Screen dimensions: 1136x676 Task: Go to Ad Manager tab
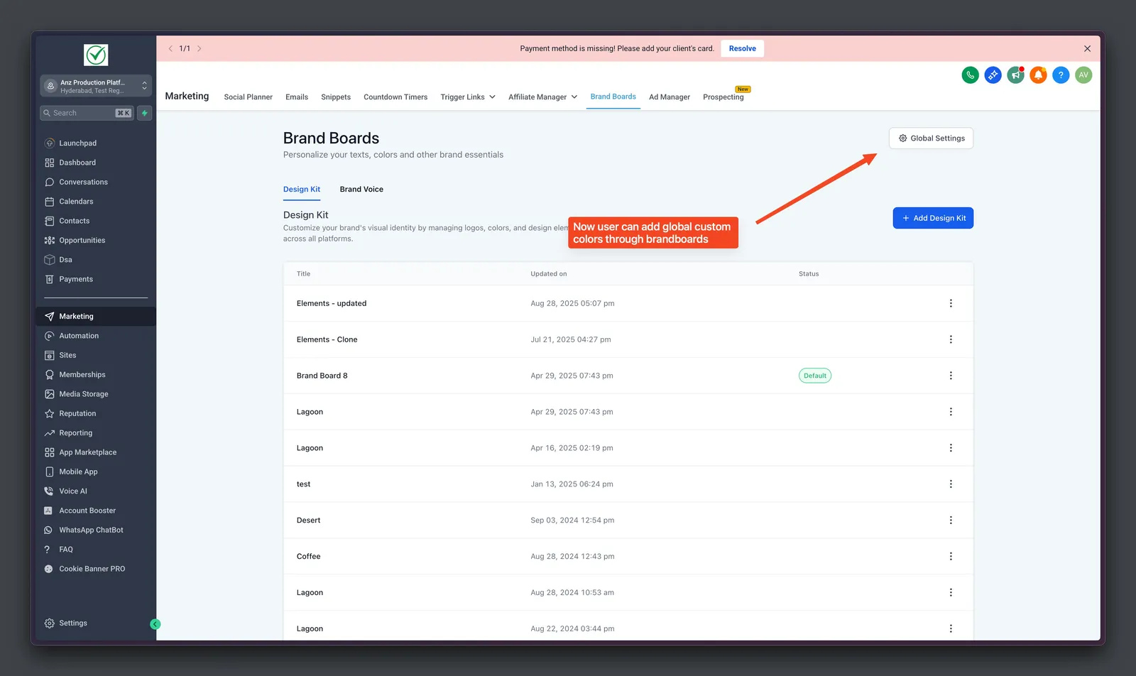[670, 97]
